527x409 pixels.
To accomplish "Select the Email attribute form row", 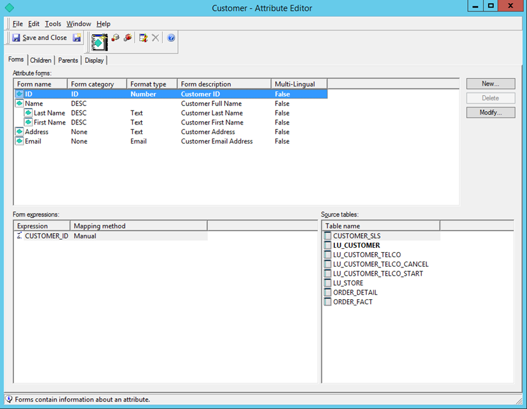I will 170,142.
